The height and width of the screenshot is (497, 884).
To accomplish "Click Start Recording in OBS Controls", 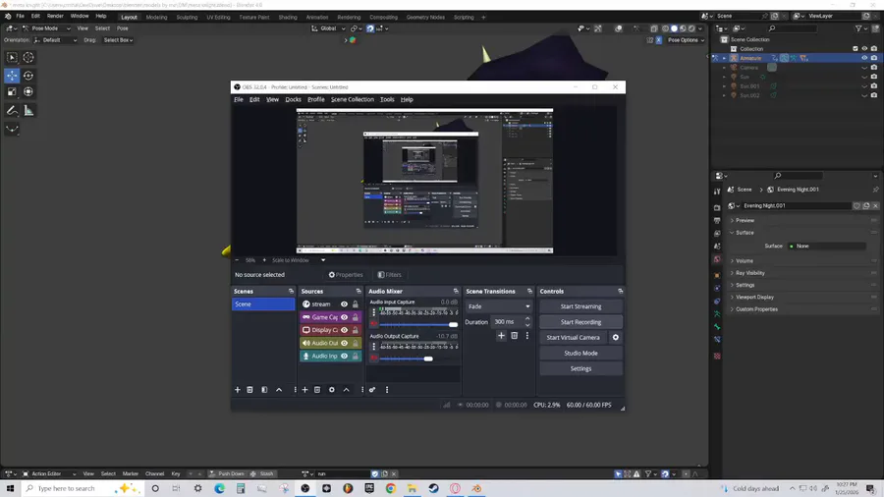I will point(580,322).
